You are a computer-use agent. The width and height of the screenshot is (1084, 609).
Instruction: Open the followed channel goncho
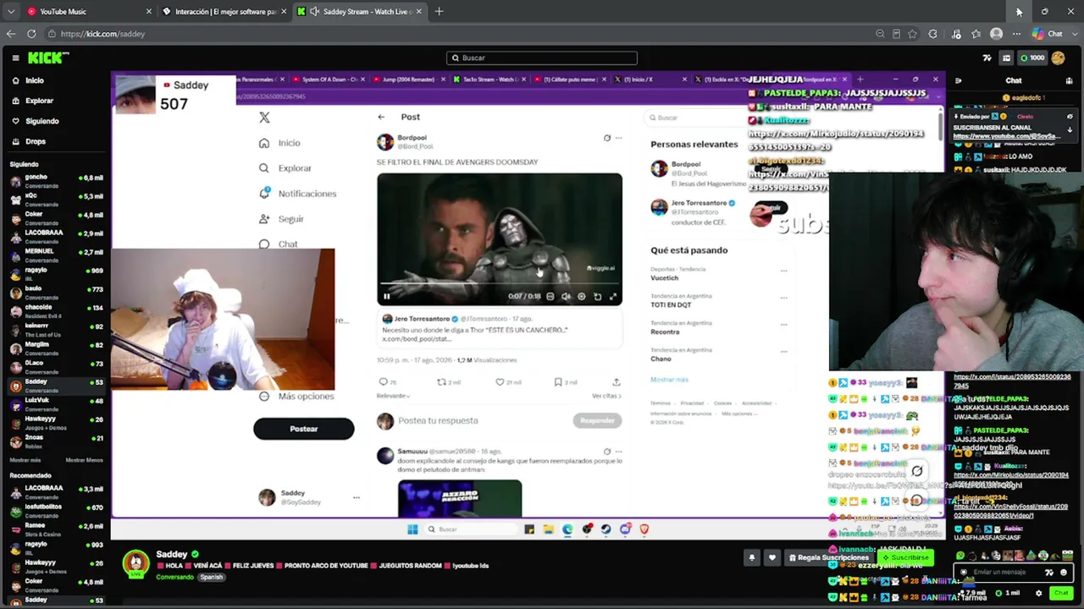point(57,180)
